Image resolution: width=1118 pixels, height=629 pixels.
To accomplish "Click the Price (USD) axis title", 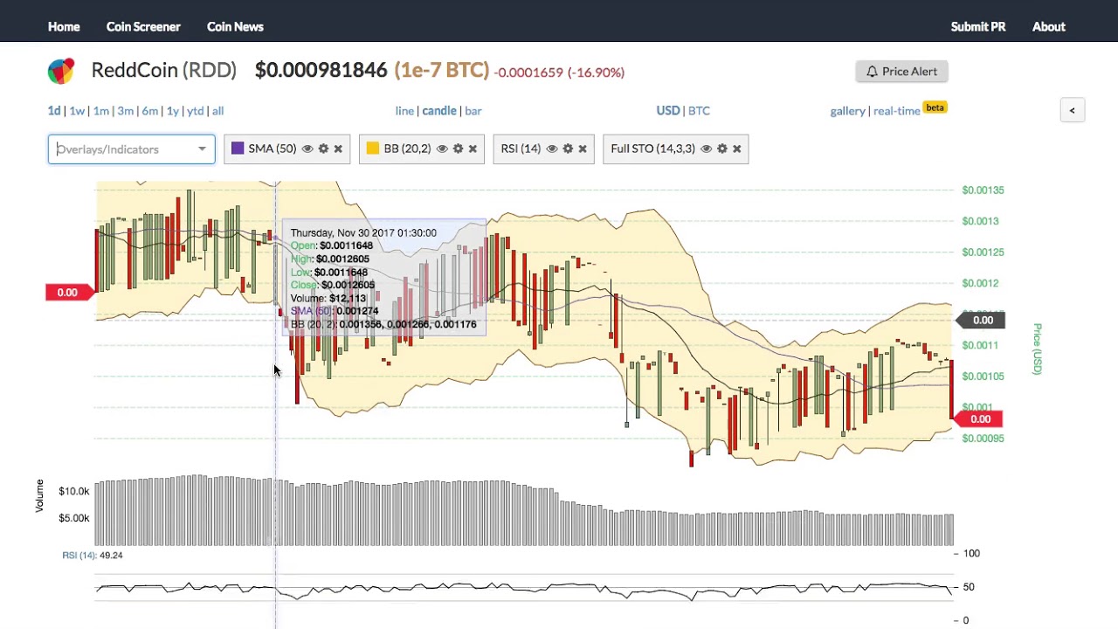I will pyautogui.click(x=1038, y=349).
